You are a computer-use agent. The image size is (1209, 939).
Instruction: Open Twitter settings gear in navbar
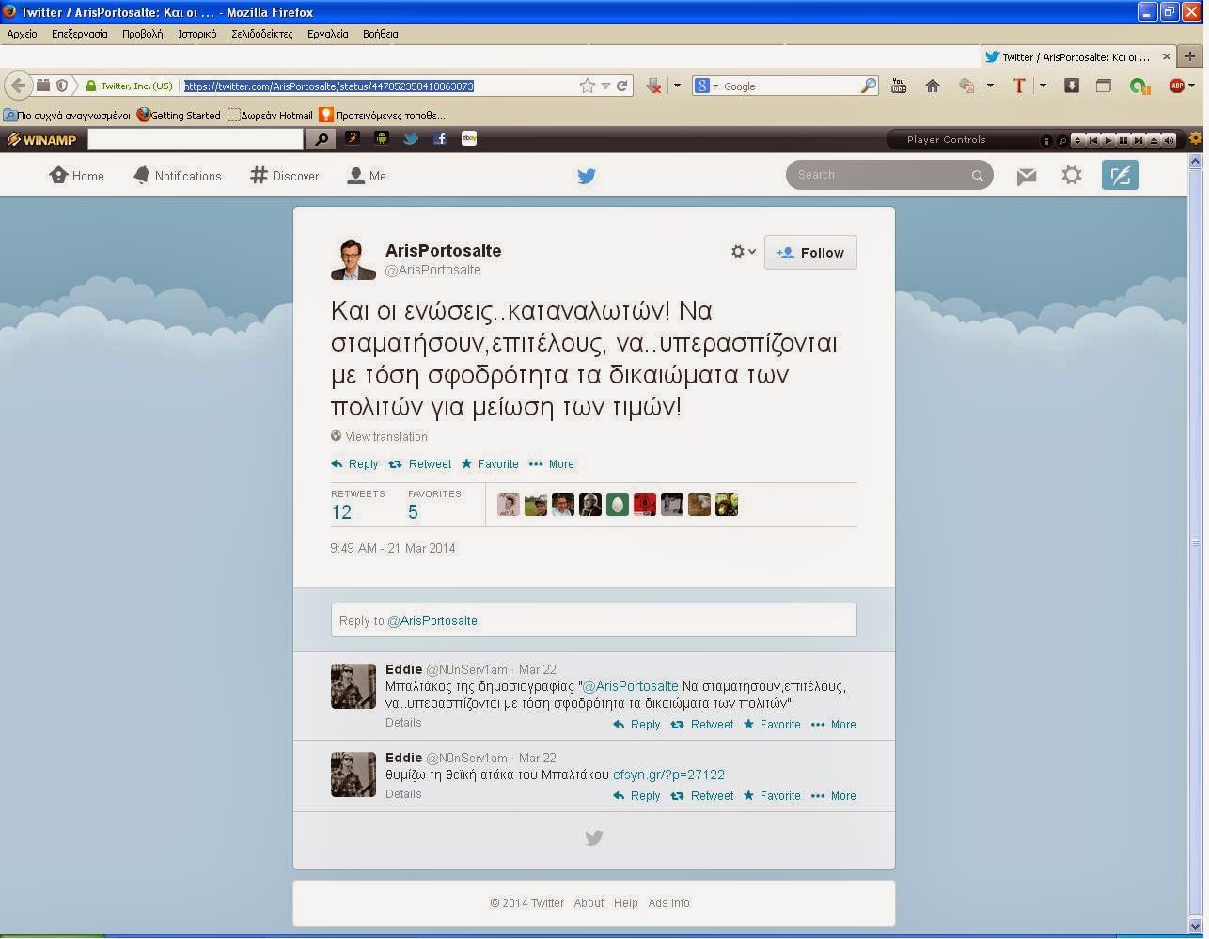pos(1072,175)
